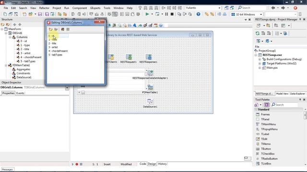Select RESTRequest1 component on the form
Screen dimensions: 307x172
129,57
